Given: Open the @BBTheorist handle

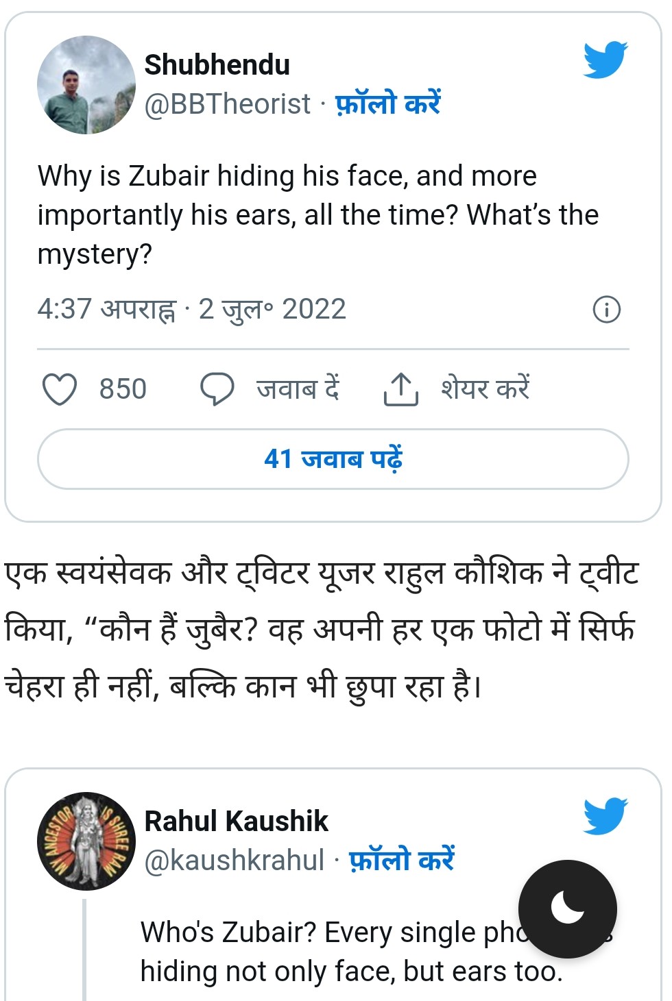Looking at the screenshot, I should point(228,104).
